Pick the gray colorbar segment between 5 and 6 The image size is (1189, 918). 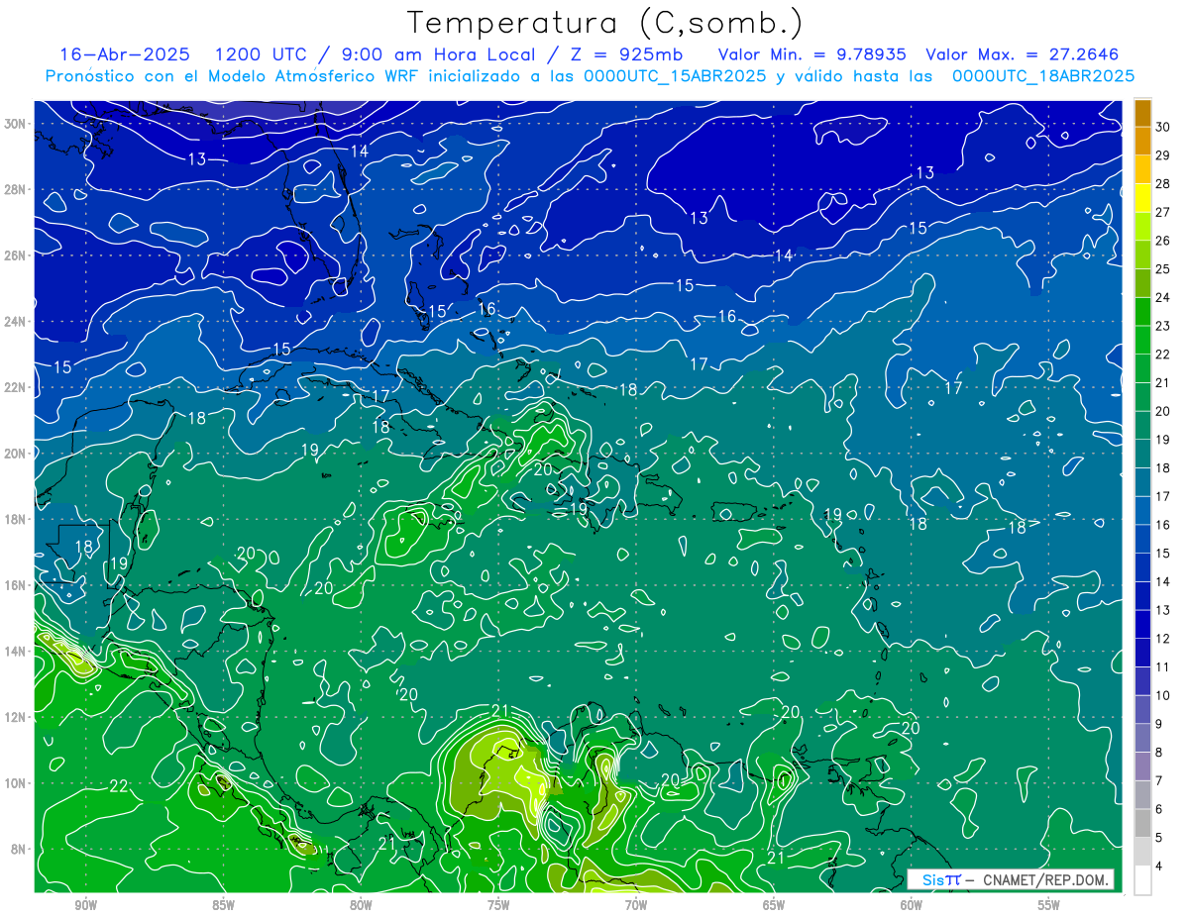(x=1142, y=824)
